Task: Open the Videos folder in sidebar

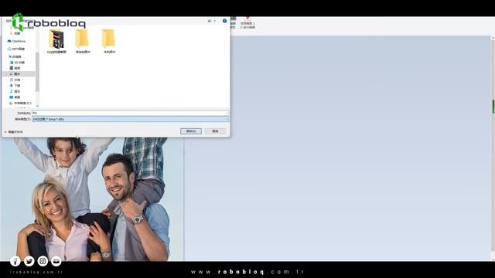Action: [x=15, y=68]
